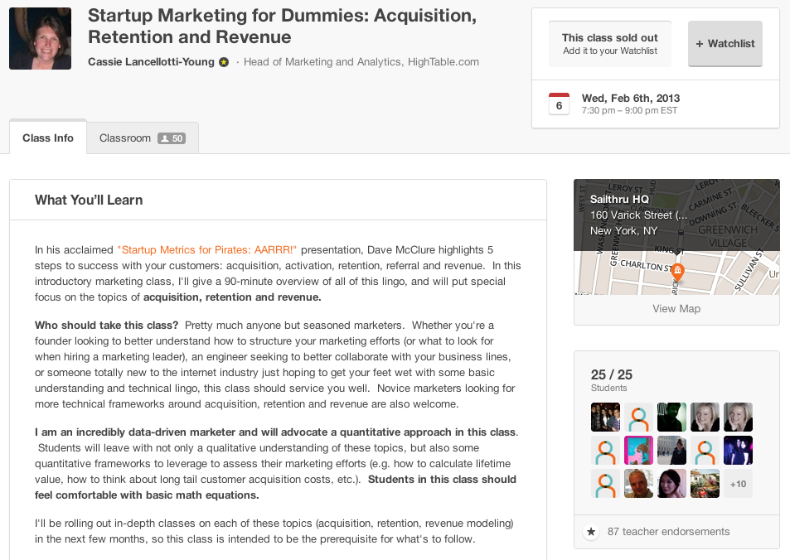Click the View Map link
Image resolution: width=790 pixels, height=560 pixels.
tap(676, 309)
